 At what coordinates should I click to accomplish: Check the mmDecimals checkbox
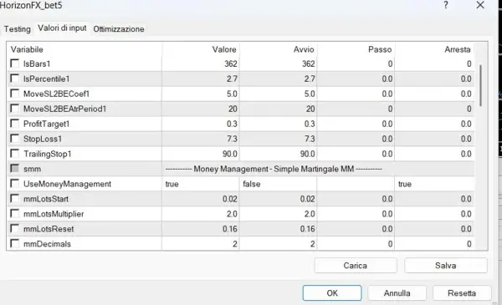tap(15, 244)
